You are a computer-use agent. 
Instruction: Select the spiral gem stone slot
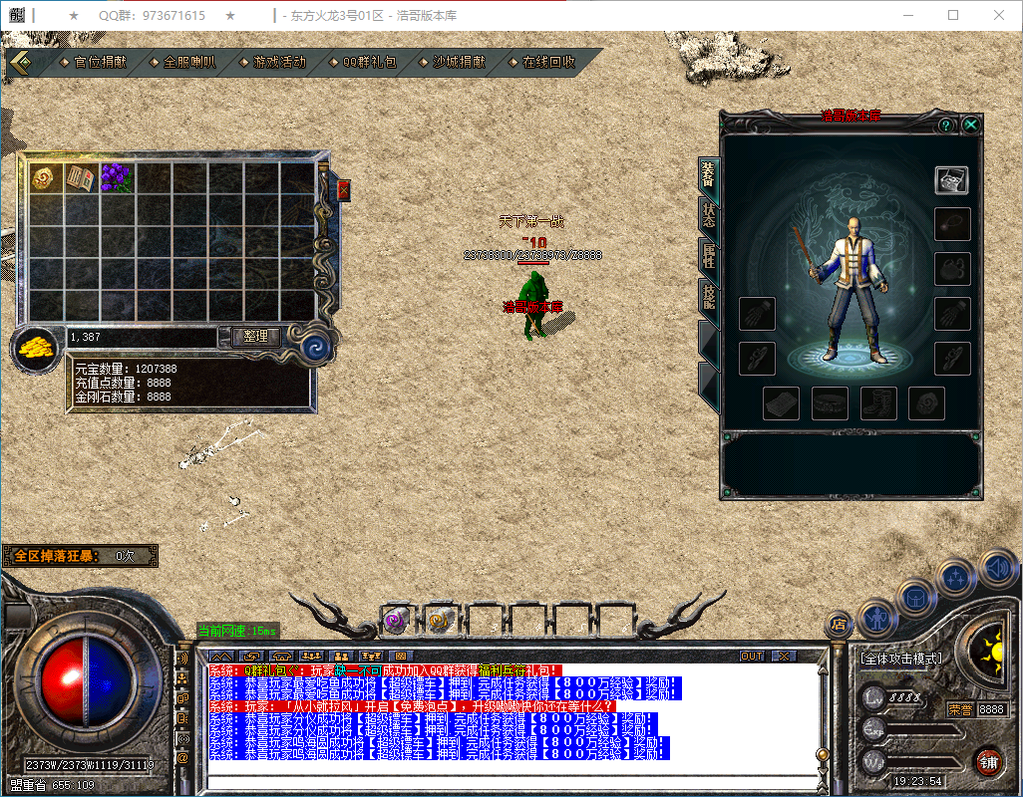(x=926, y=403)
